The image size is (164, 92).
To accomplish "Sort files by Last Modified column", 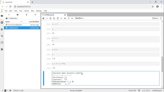I will pos(32,21).
